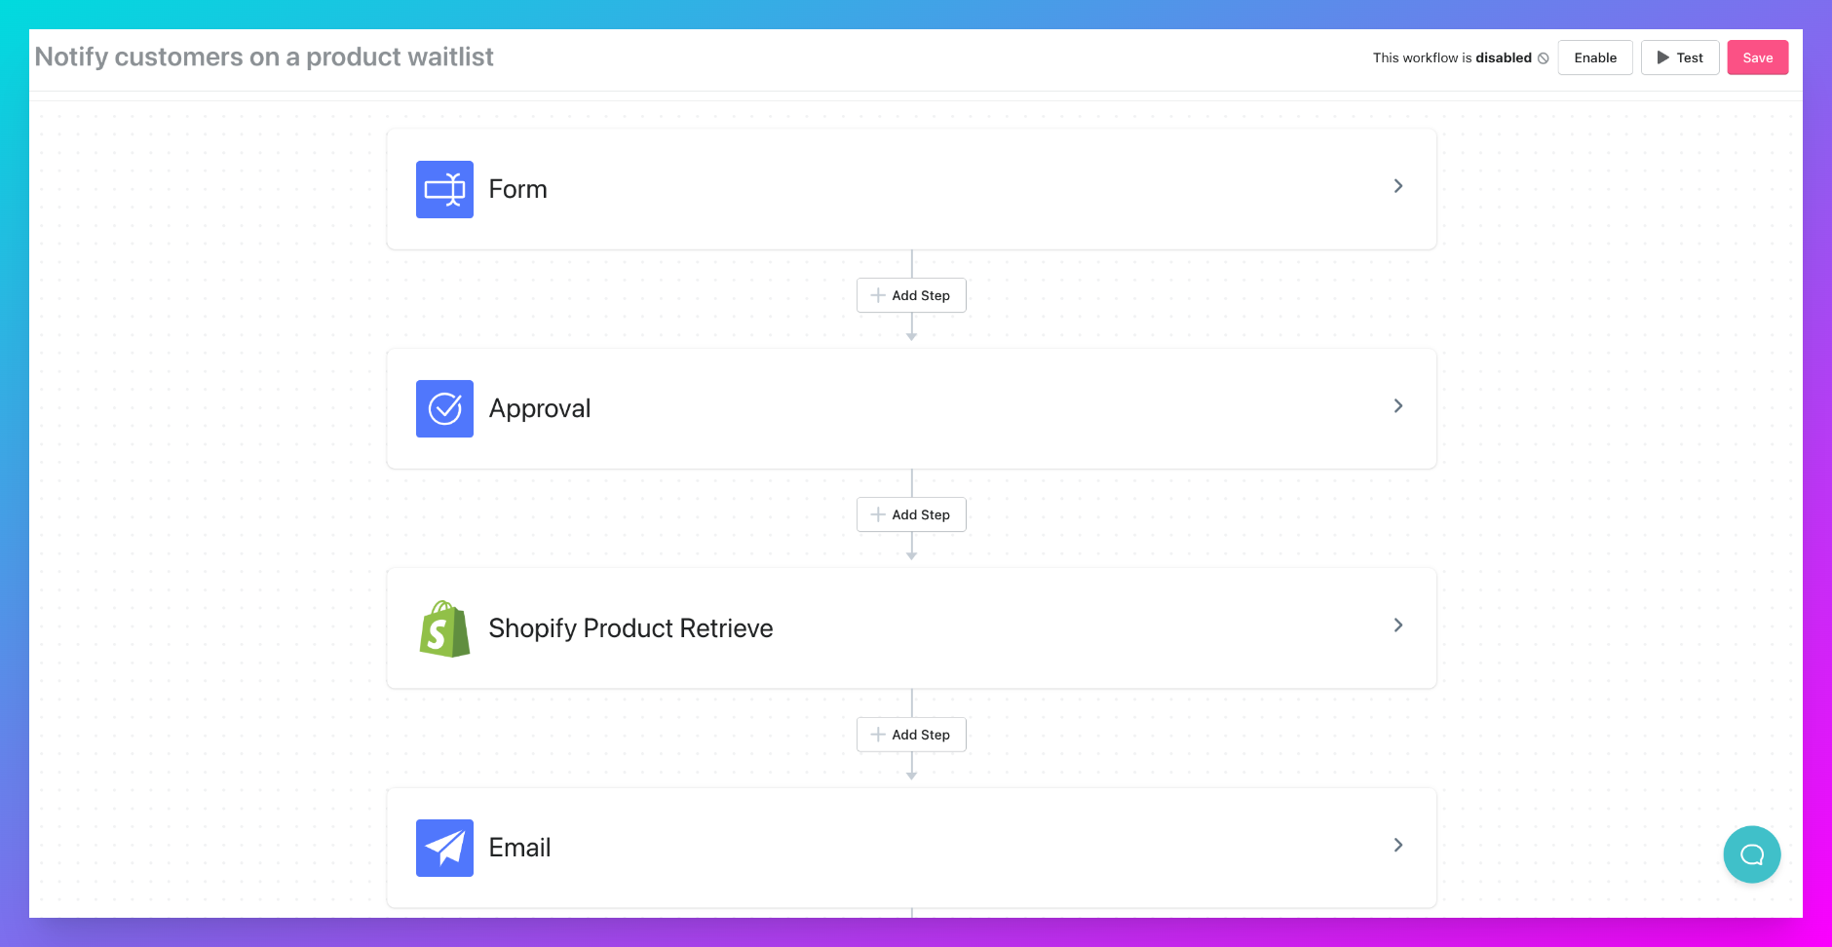
Task: Save the workflow
Action: click(x=1758, y=57)
